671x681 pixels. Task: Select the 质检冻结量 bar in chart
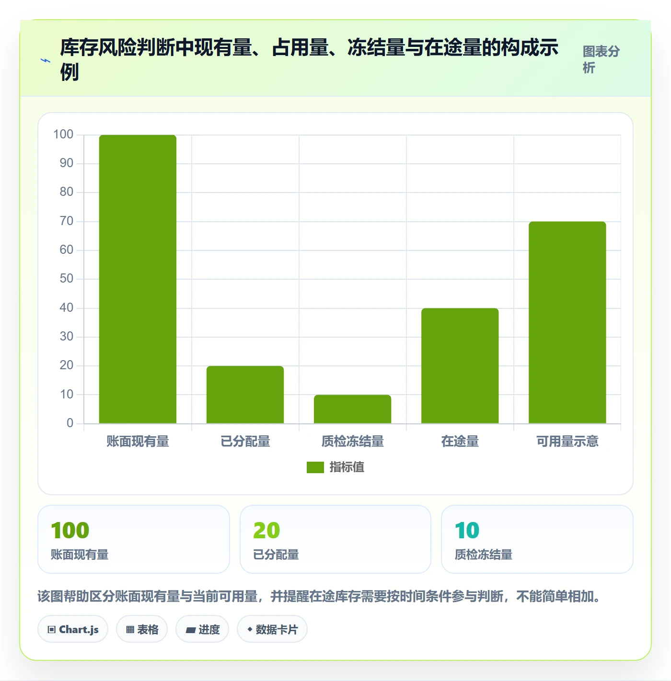(352, 409)
